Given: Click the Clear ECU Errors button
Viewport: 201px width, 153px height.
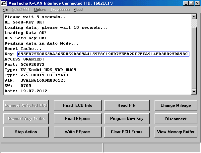Looking at the screenshot, I should click(x=127, y=132).
